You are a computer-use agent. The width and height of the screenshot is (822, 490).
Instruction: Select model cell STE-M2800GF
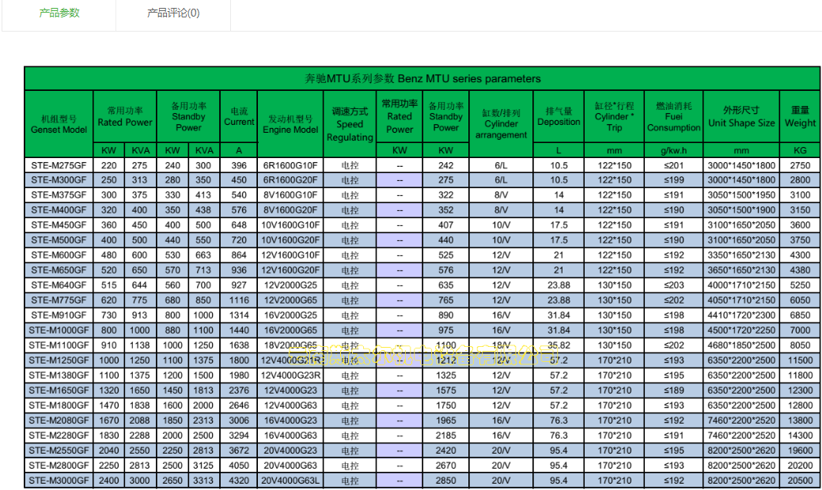[59, 465]
